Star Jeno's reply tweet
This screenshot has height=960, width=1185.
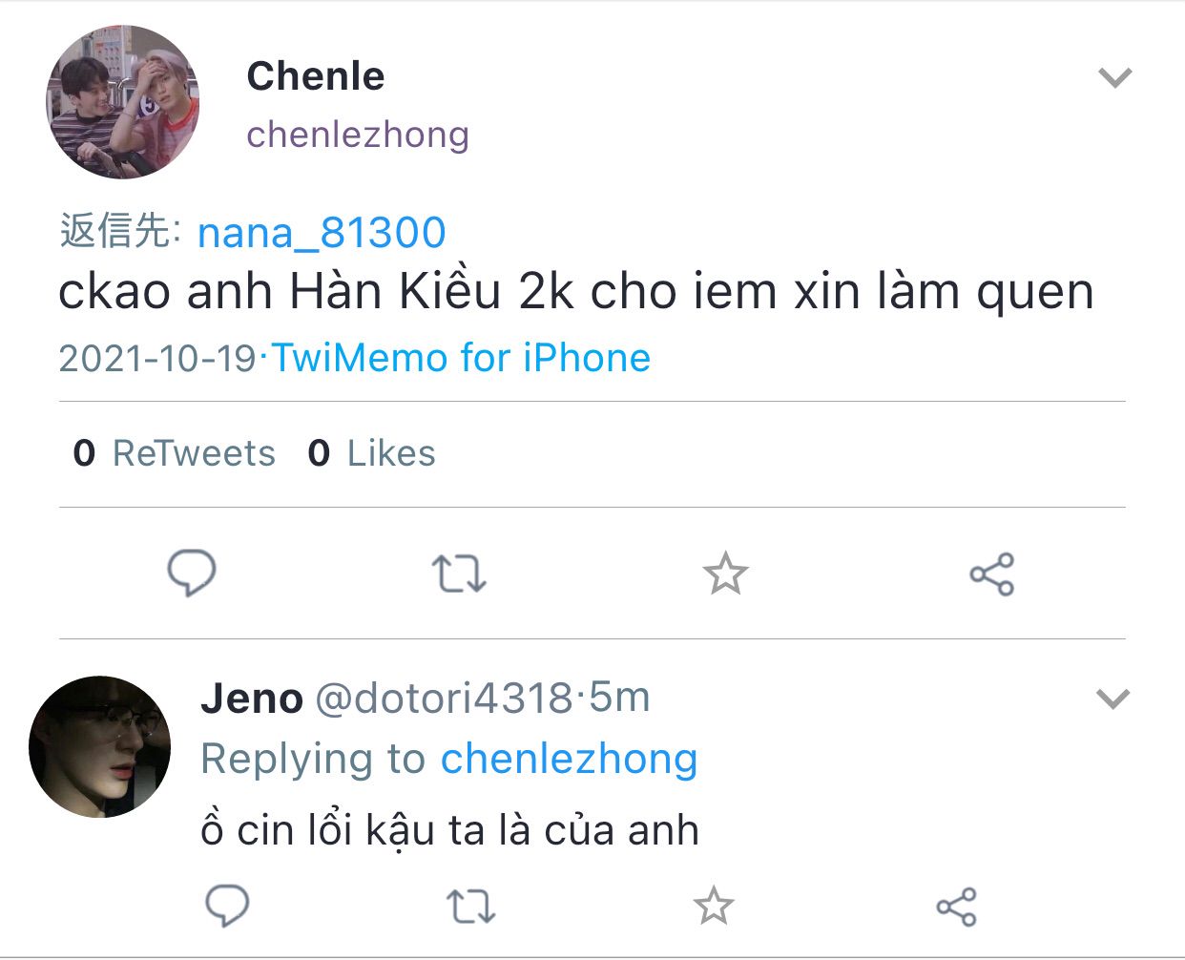714,906
